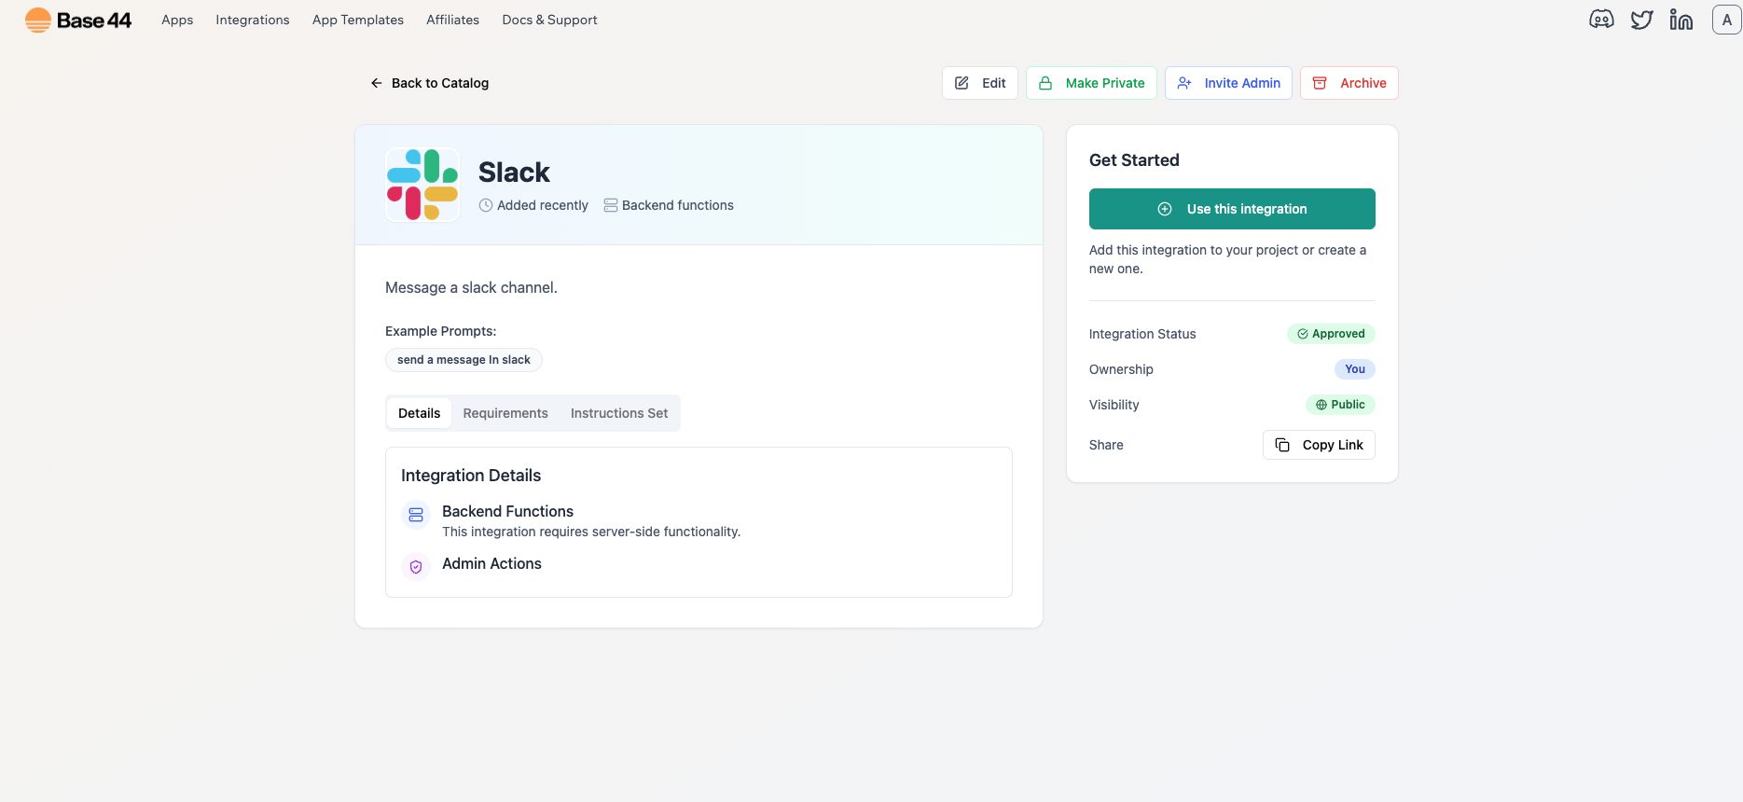Click the 'You' ownership badge
Viewport: 1743px width, 802px height.
[x=1355, y=369]
